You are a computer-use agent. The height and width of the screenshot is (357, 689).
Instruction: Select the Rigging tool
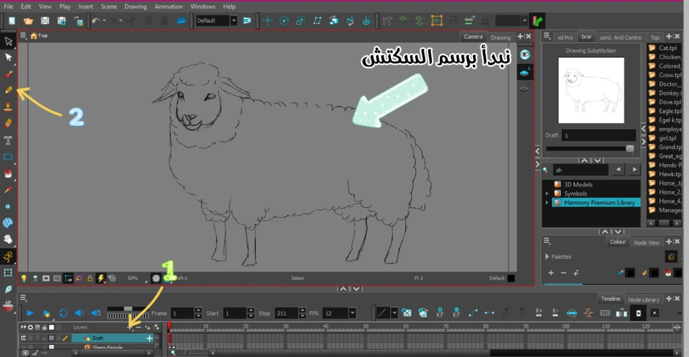click(x=8, y=256)
